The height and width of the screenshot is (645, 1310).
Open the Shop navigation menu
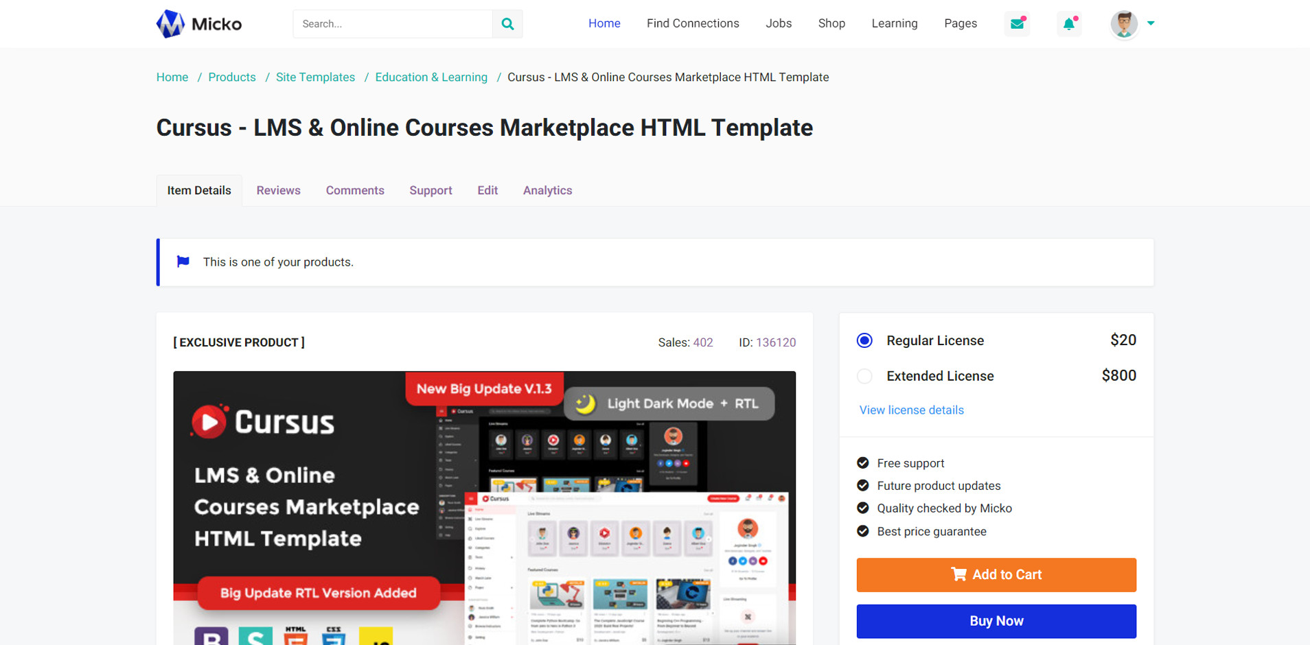coord(831,23)
